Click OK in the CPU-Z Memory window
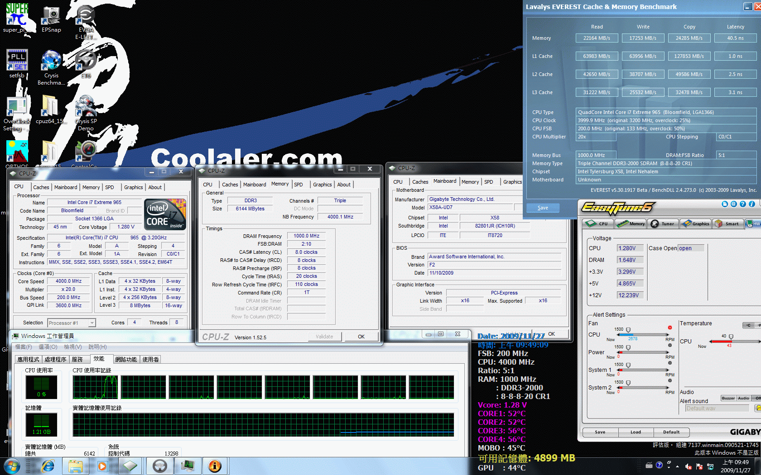Image resolution: width=761 pixels, height=475 pixels. (x=361, y=337)
